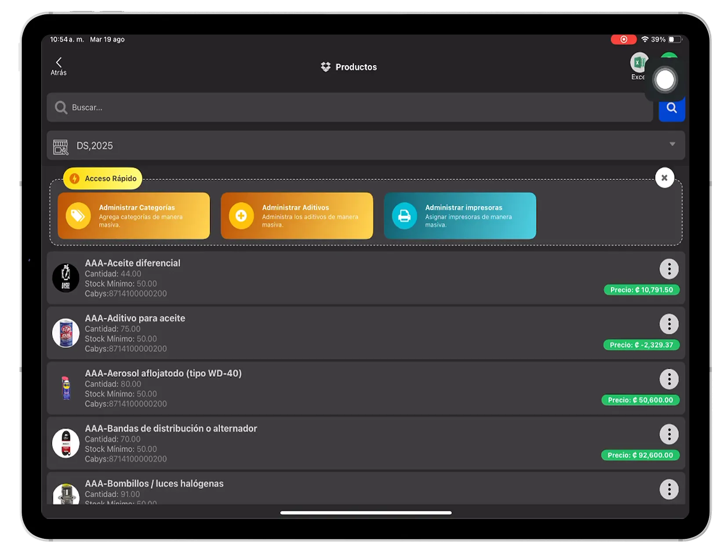This screenshot has height=555, width=727.
Task: Open the three-dot menu on AAA-Bombillos row
Action: (x=669, y=489)
